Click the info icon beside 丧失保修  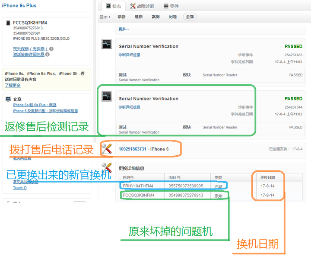[51, 49]
